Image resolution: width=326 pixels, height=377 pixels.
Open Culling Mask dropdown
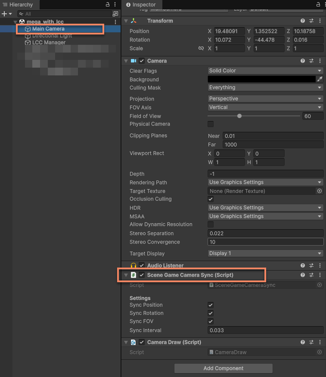pos(265,87)
